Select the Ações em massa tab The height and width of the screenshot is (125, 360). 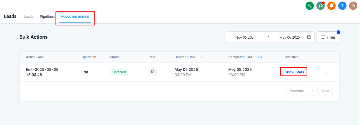tap(75, 16)
